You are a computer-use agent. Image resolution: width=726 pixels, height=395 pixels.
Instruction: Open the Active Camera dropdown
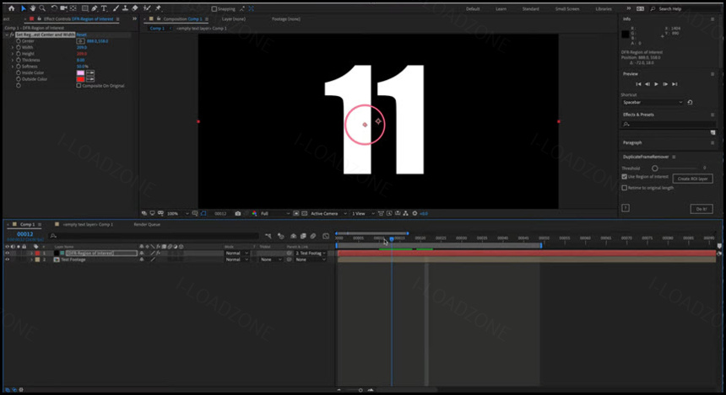point(328,213)
